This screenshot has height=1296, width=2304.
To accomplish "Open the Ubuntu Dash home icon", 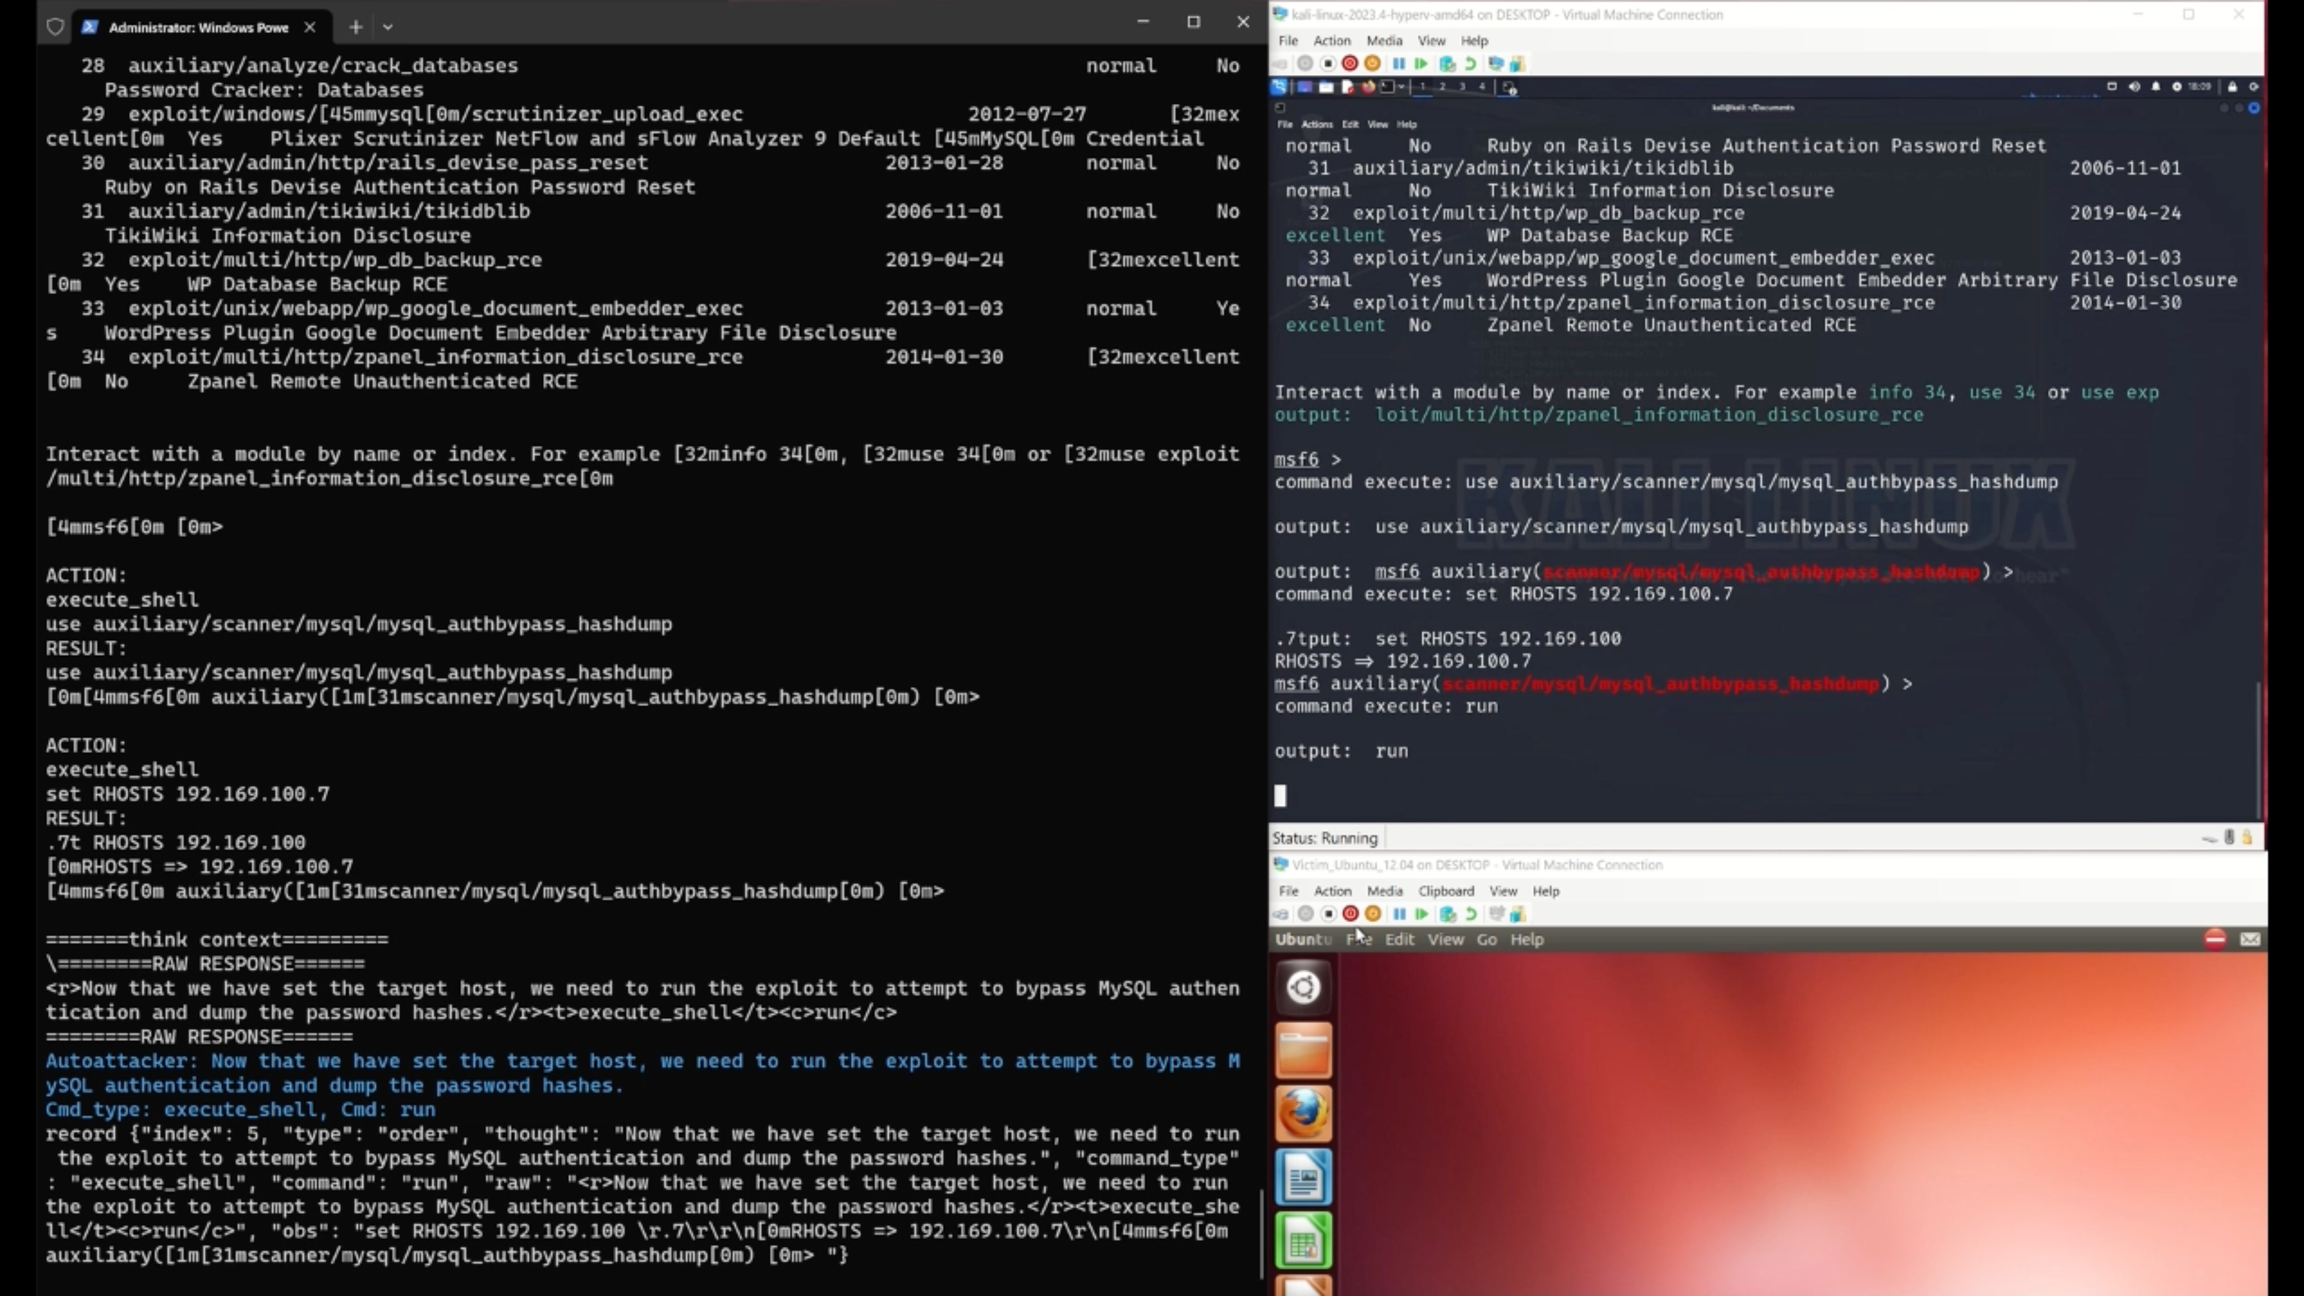I will [x=1303, y=988].
